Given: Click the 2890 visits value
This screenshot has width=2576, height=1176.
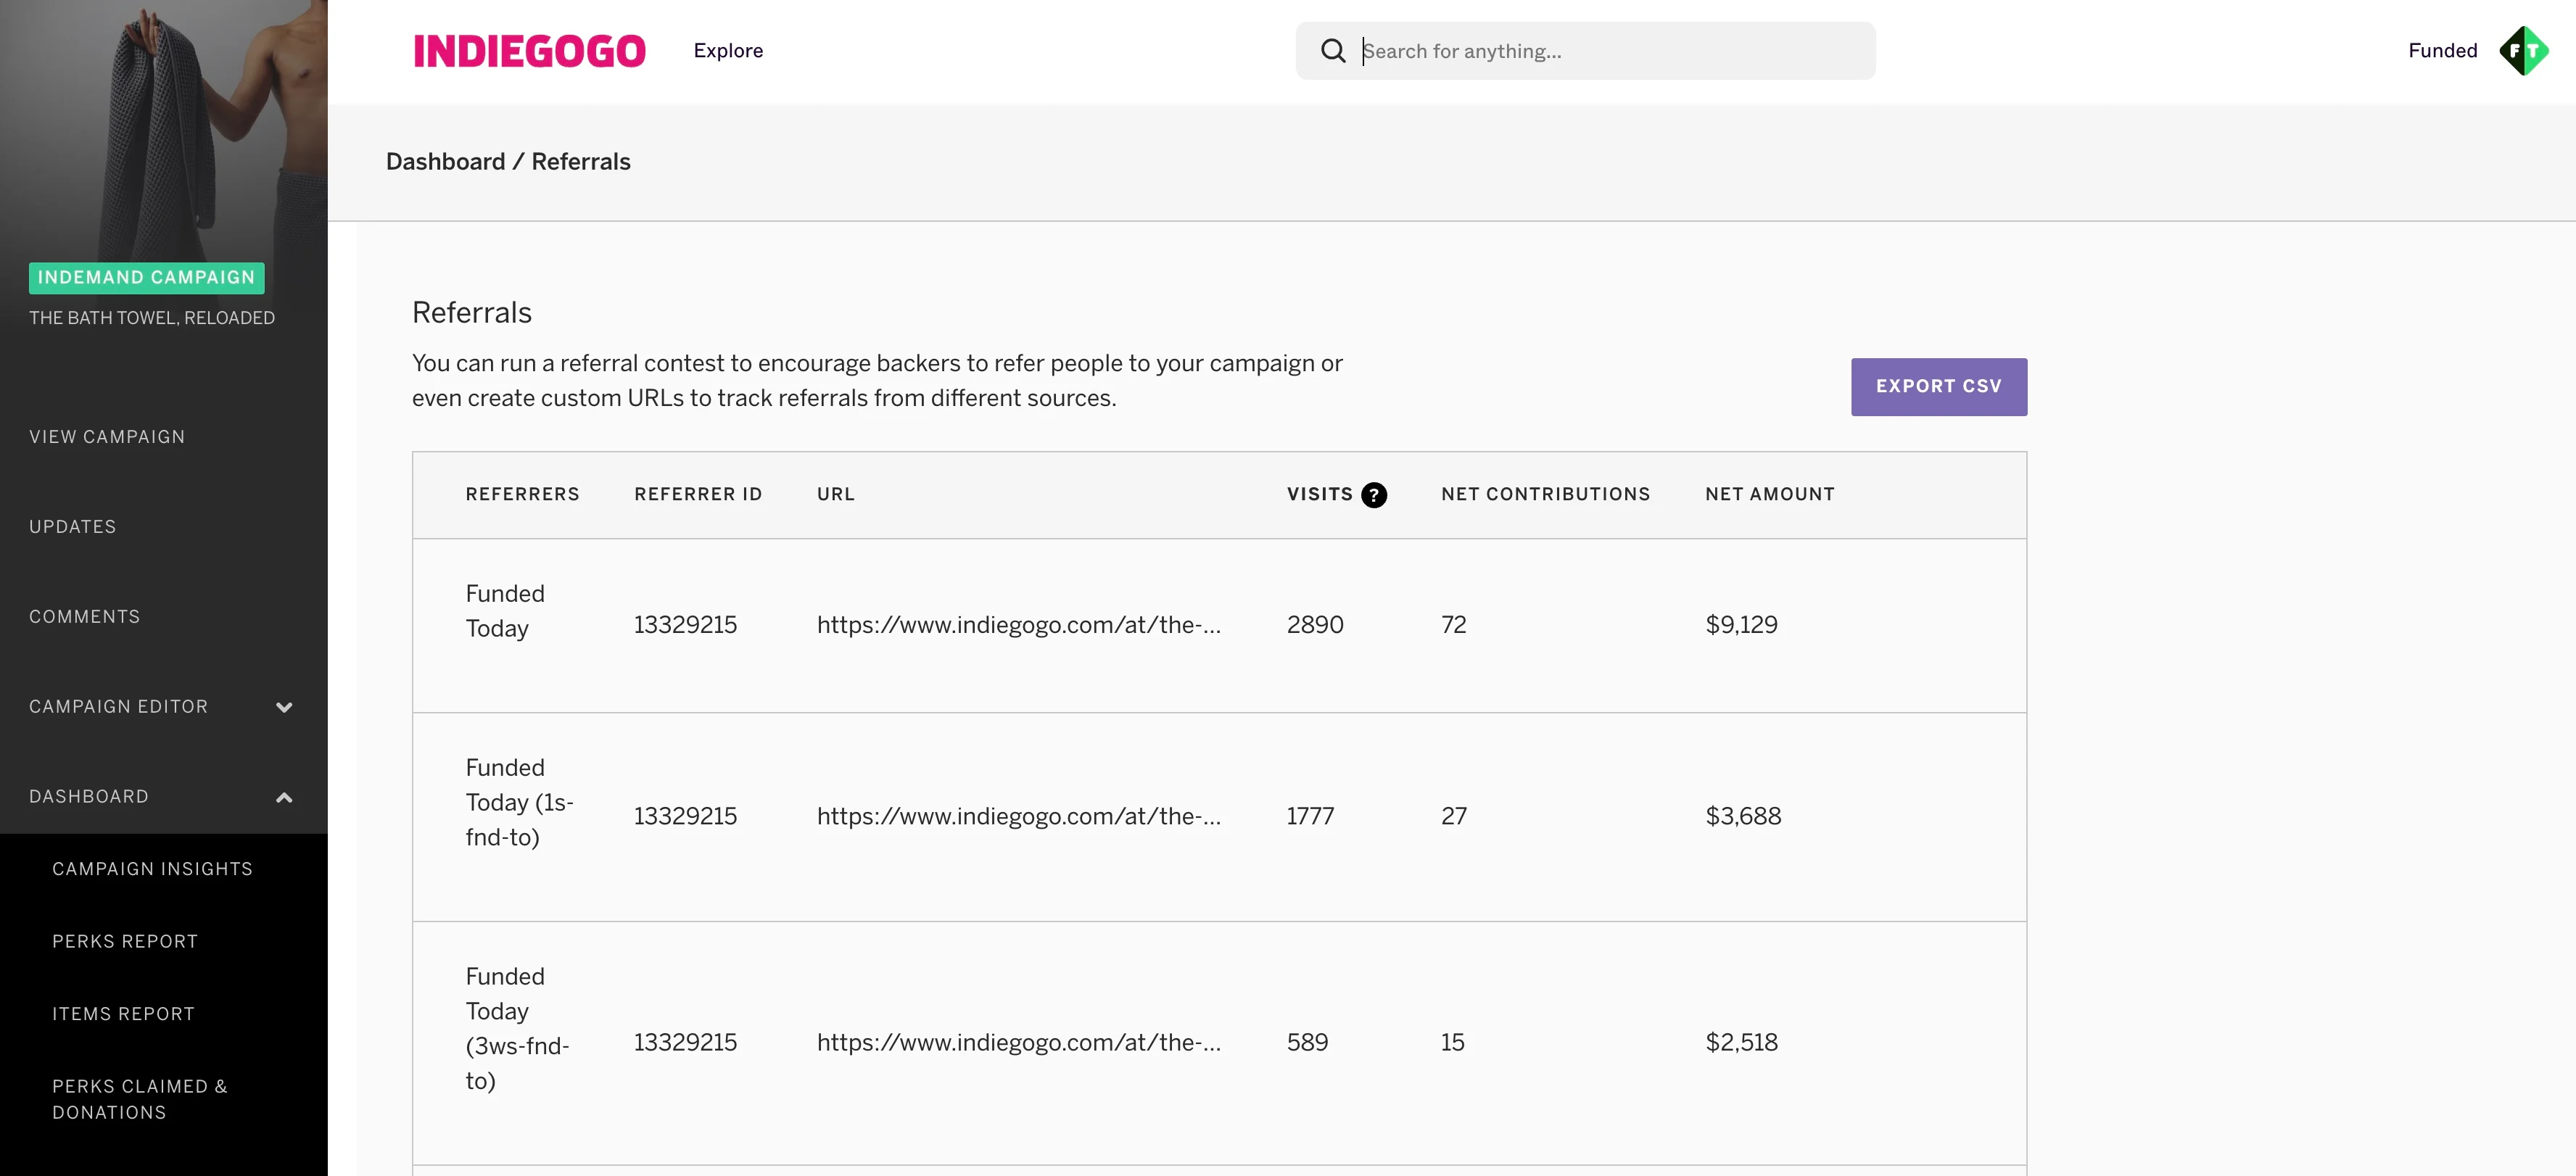Looking at the screenshot, I should (1314, 625).
